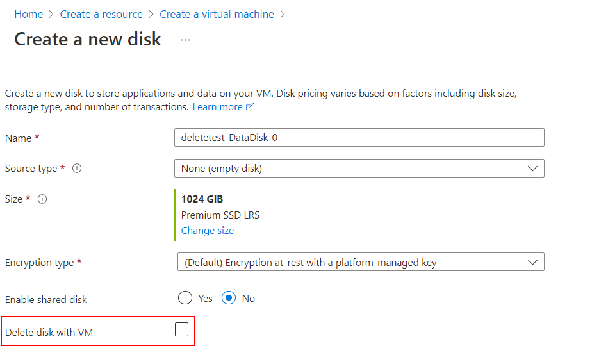Click the Encryption type label
Screen dimensions: 592x364
click(39, 263)
